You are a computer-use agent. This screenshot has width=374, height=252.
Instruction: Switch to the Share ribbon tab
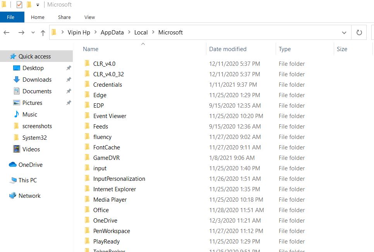point(64,17)
